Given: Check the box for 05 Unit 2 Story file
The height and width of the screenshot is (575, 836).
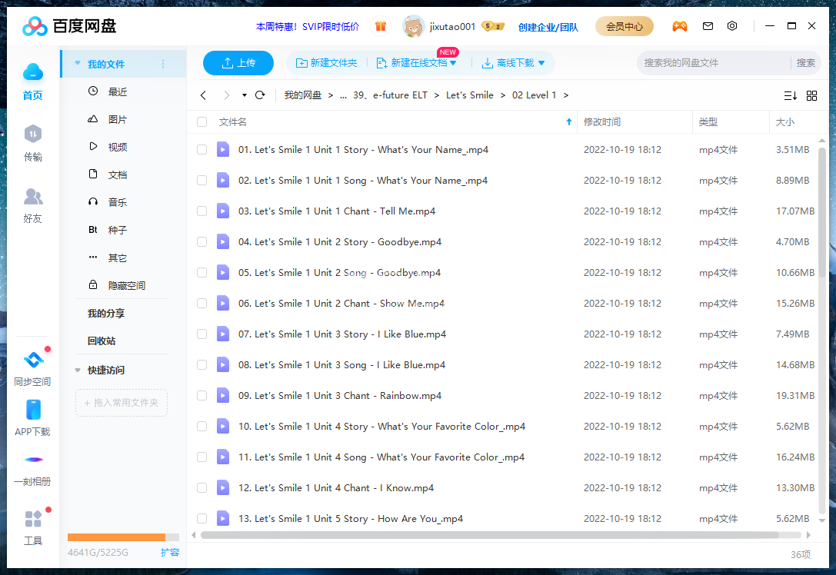Looking at the screenshot, I should pyautogui.click(x=201, y=272).
